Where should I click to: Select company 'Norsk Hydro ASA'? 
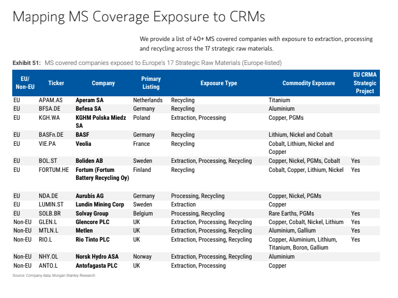97,257
